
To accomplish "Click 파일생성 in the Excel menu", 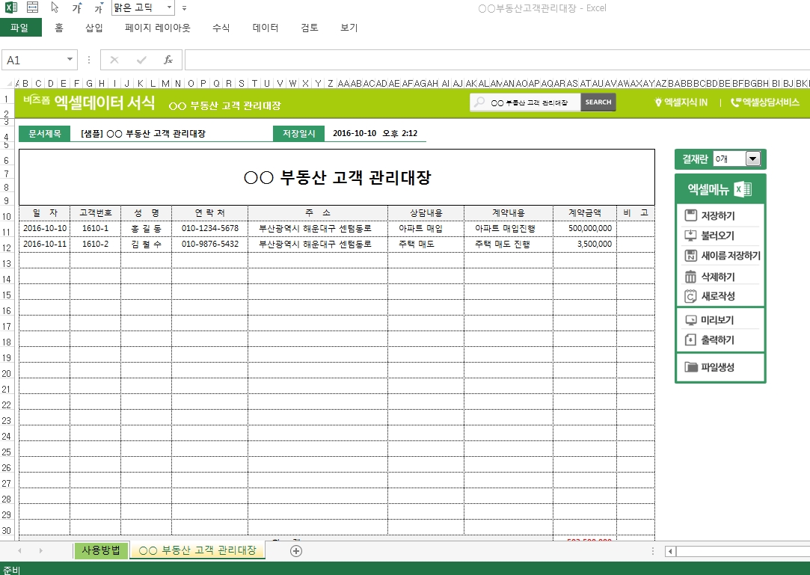I will [719, 367].
